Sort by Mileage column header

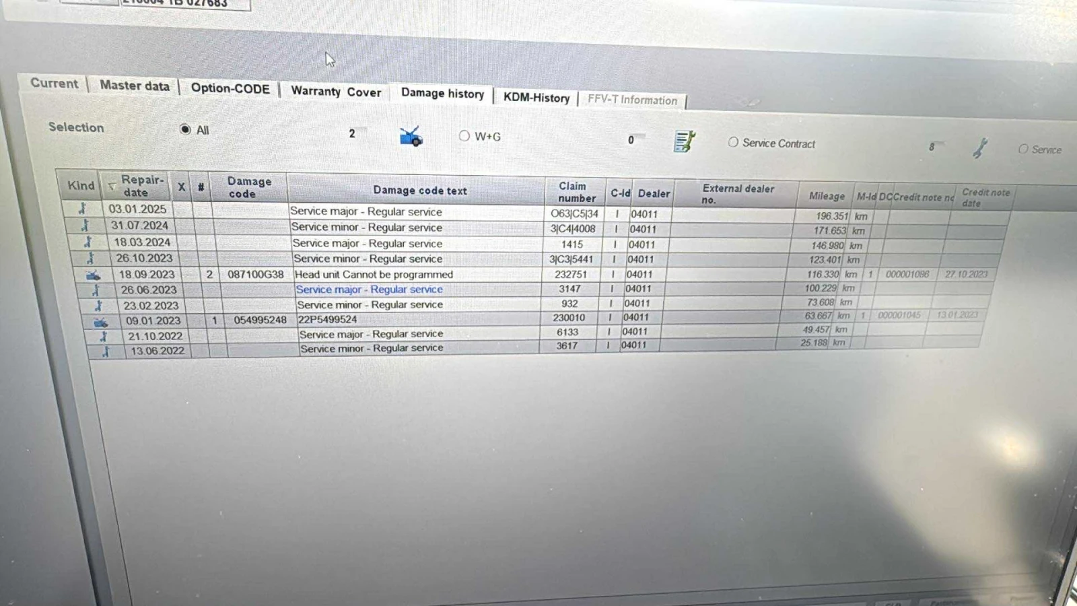[x=826, y=196]
